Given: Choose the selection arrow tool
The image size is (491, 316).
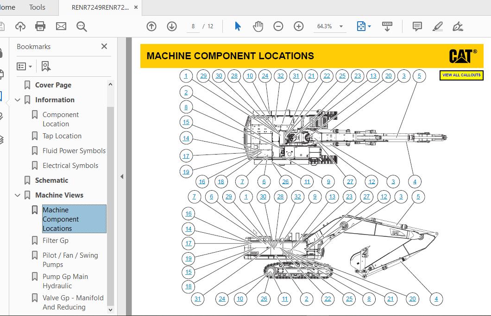Looking at the screenshot, I should [x=238, y=26].
